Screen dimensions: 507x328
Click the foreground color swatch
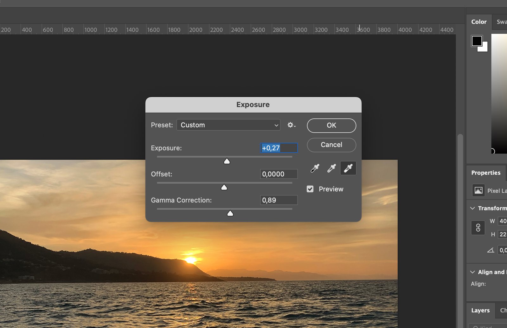click(477, 41)
